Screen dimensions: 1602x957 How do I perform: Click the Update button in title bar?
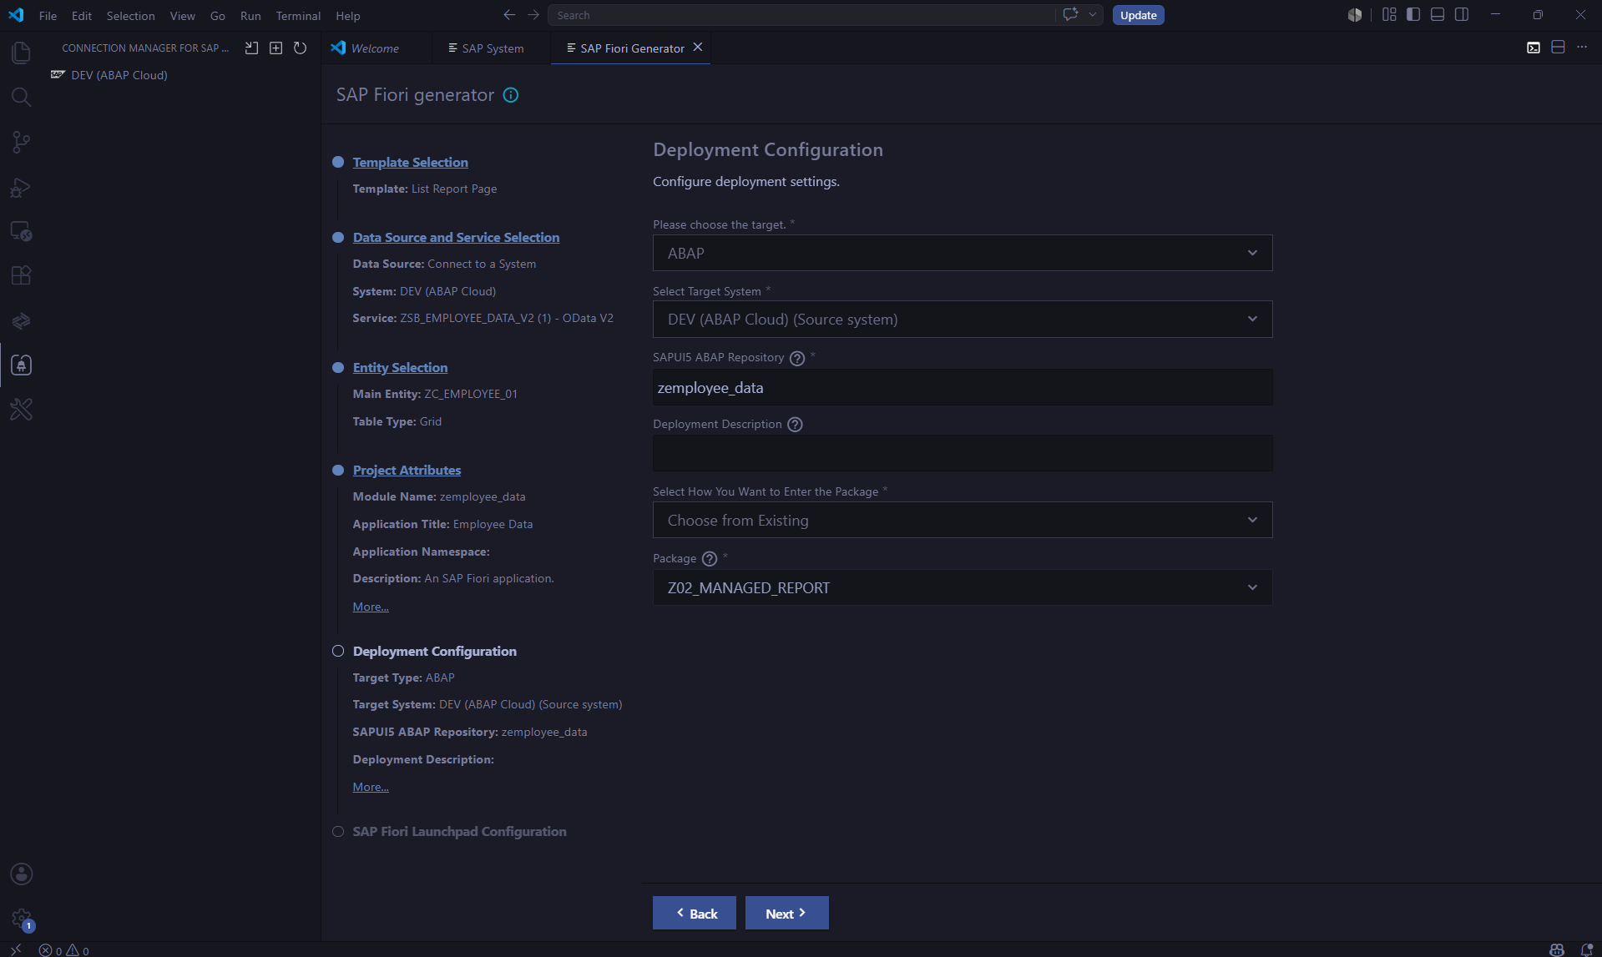(x=1139, y=15)
